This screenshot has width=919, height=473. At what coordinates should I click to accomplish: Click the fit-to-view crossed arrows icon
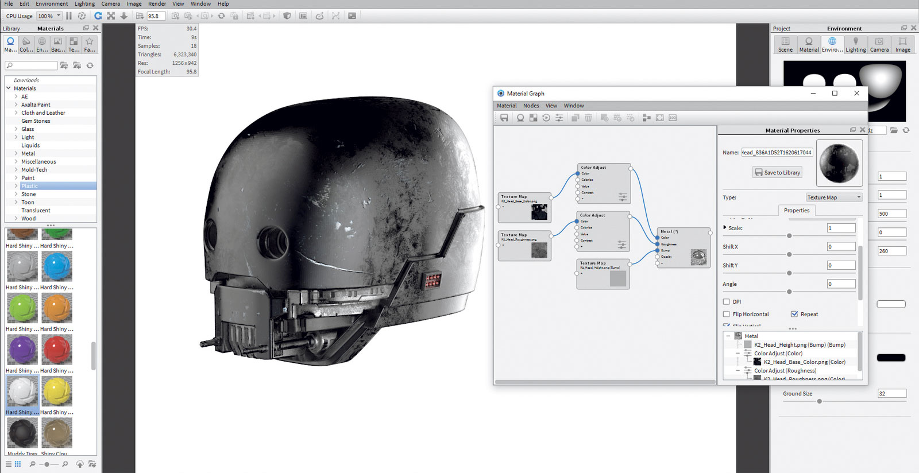tap(111, 16)
